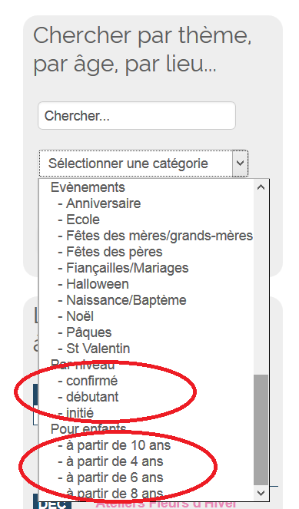Choose the Fêtes des pères option
299x509 pixels.
(x=146, y=252)
